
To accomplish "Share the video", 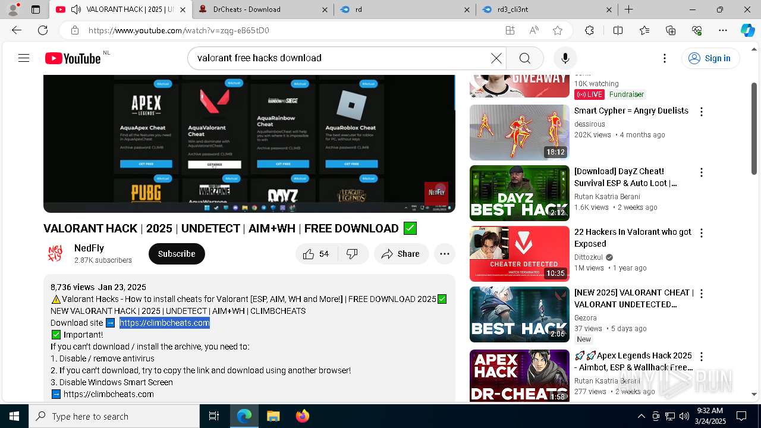I will pyautogui.click(x=401, y=254).
